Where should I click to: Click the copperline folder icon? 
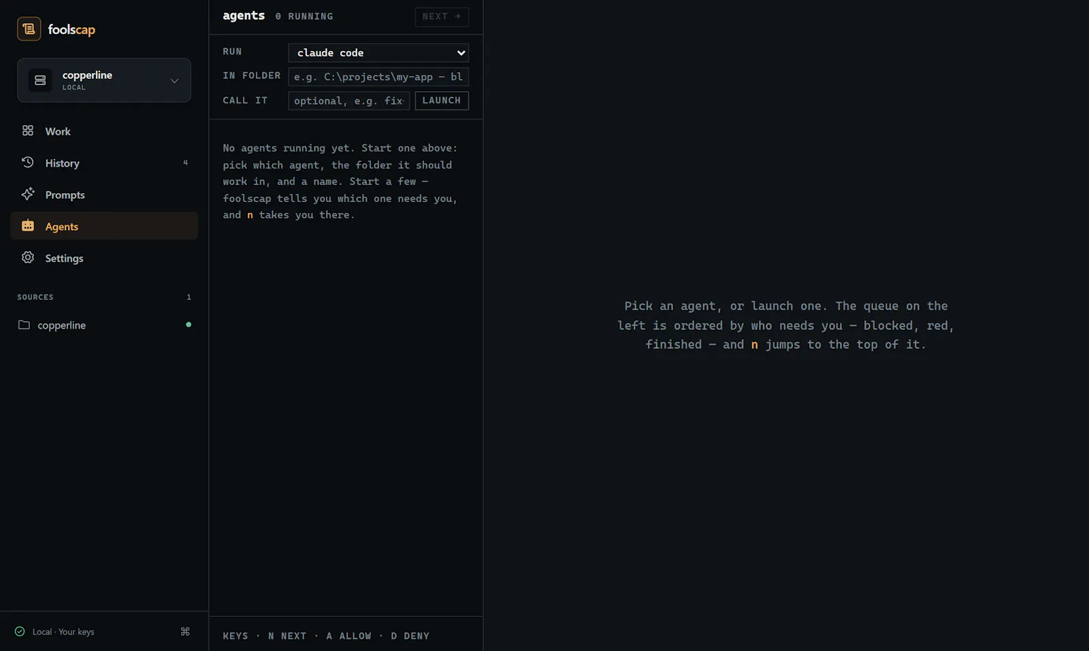24,324
